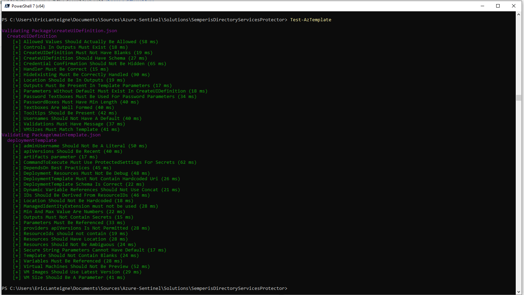Click the [+] beside Tooltips Should Be Present
The image size is (524, 295).
pos(16,113)
